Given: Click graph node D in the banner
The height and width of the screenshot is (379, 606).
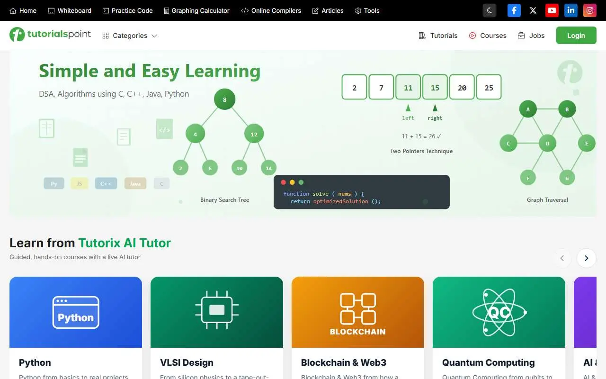Looking at the screenshot, I should [548, 143].
